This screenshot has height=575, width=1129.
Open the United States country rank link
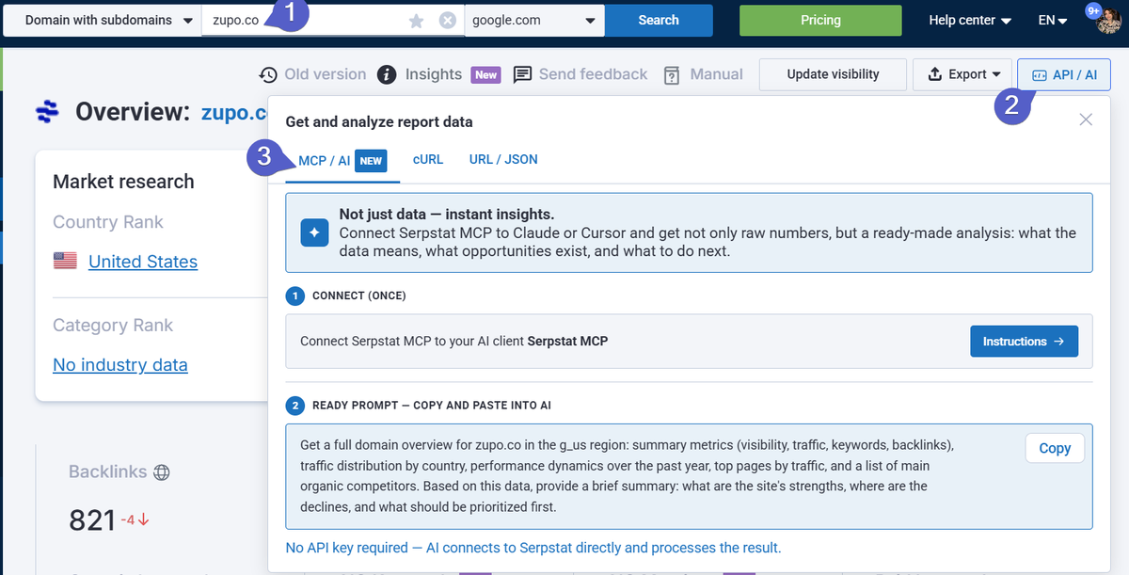click(x=143, y=262)
